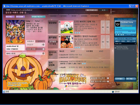The image size is (140, 105).
Task: Open broadcast album slot 03
Action: tap(108, 27)
